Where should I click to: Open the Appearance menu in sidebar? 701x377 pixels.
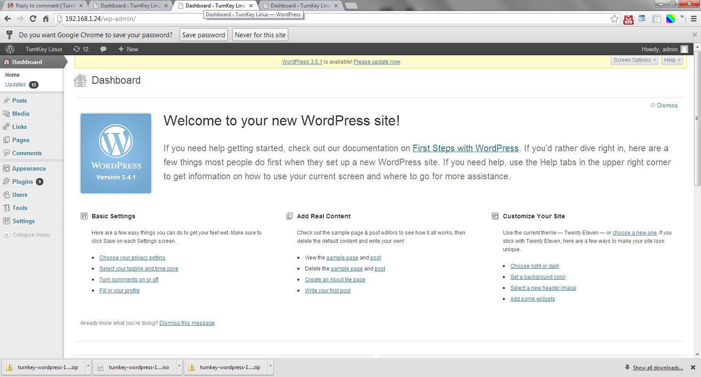29,168
